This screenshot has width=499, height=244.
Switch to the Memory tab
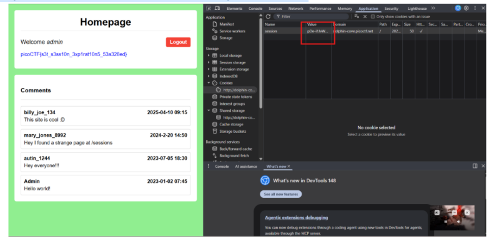pos(345,9)
